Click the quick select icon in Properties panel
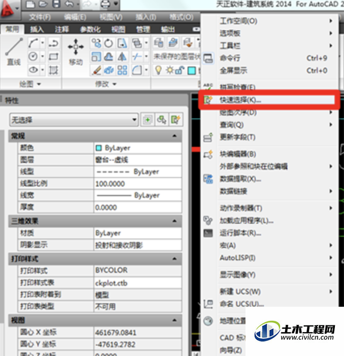The image size is (344, 356). (176, 120)
